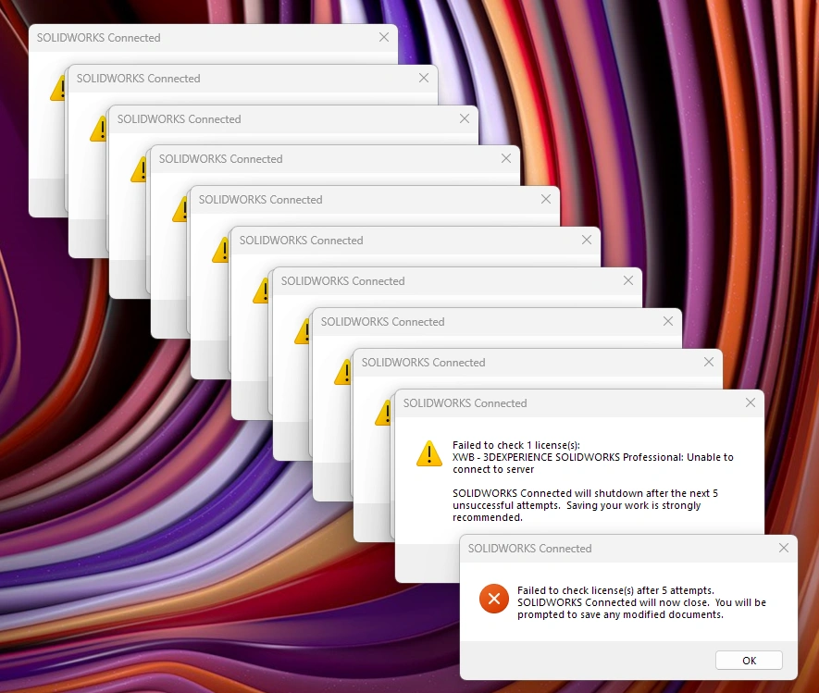Image resolution: width=819 pixels, height=693 pixels.
Task: Click the warning triangle in the rearmost dialog
Action: point(57,88)
